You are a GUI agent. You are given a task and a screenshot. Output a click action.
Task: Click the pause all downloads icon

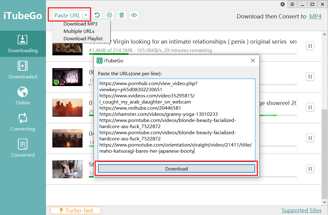pyautogui.click(x=109, y=15)
